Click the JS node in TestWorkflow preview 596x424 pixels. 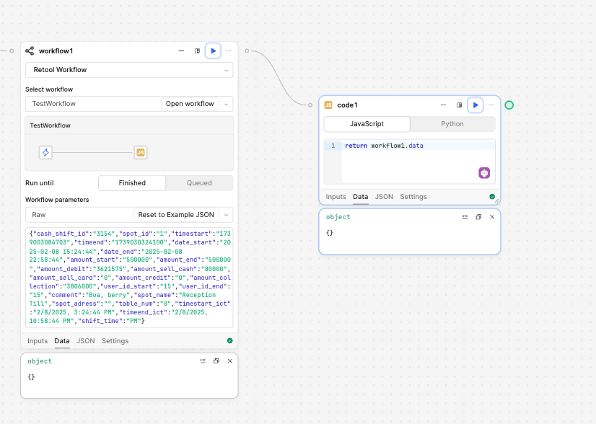[141, 153]
